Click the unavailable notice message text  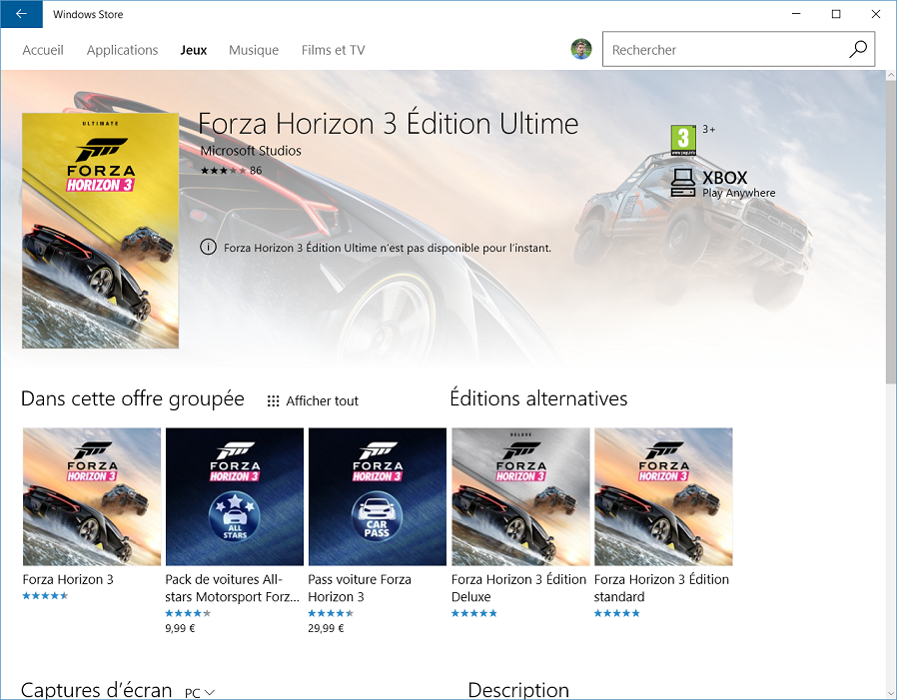(x=388, y=248)
